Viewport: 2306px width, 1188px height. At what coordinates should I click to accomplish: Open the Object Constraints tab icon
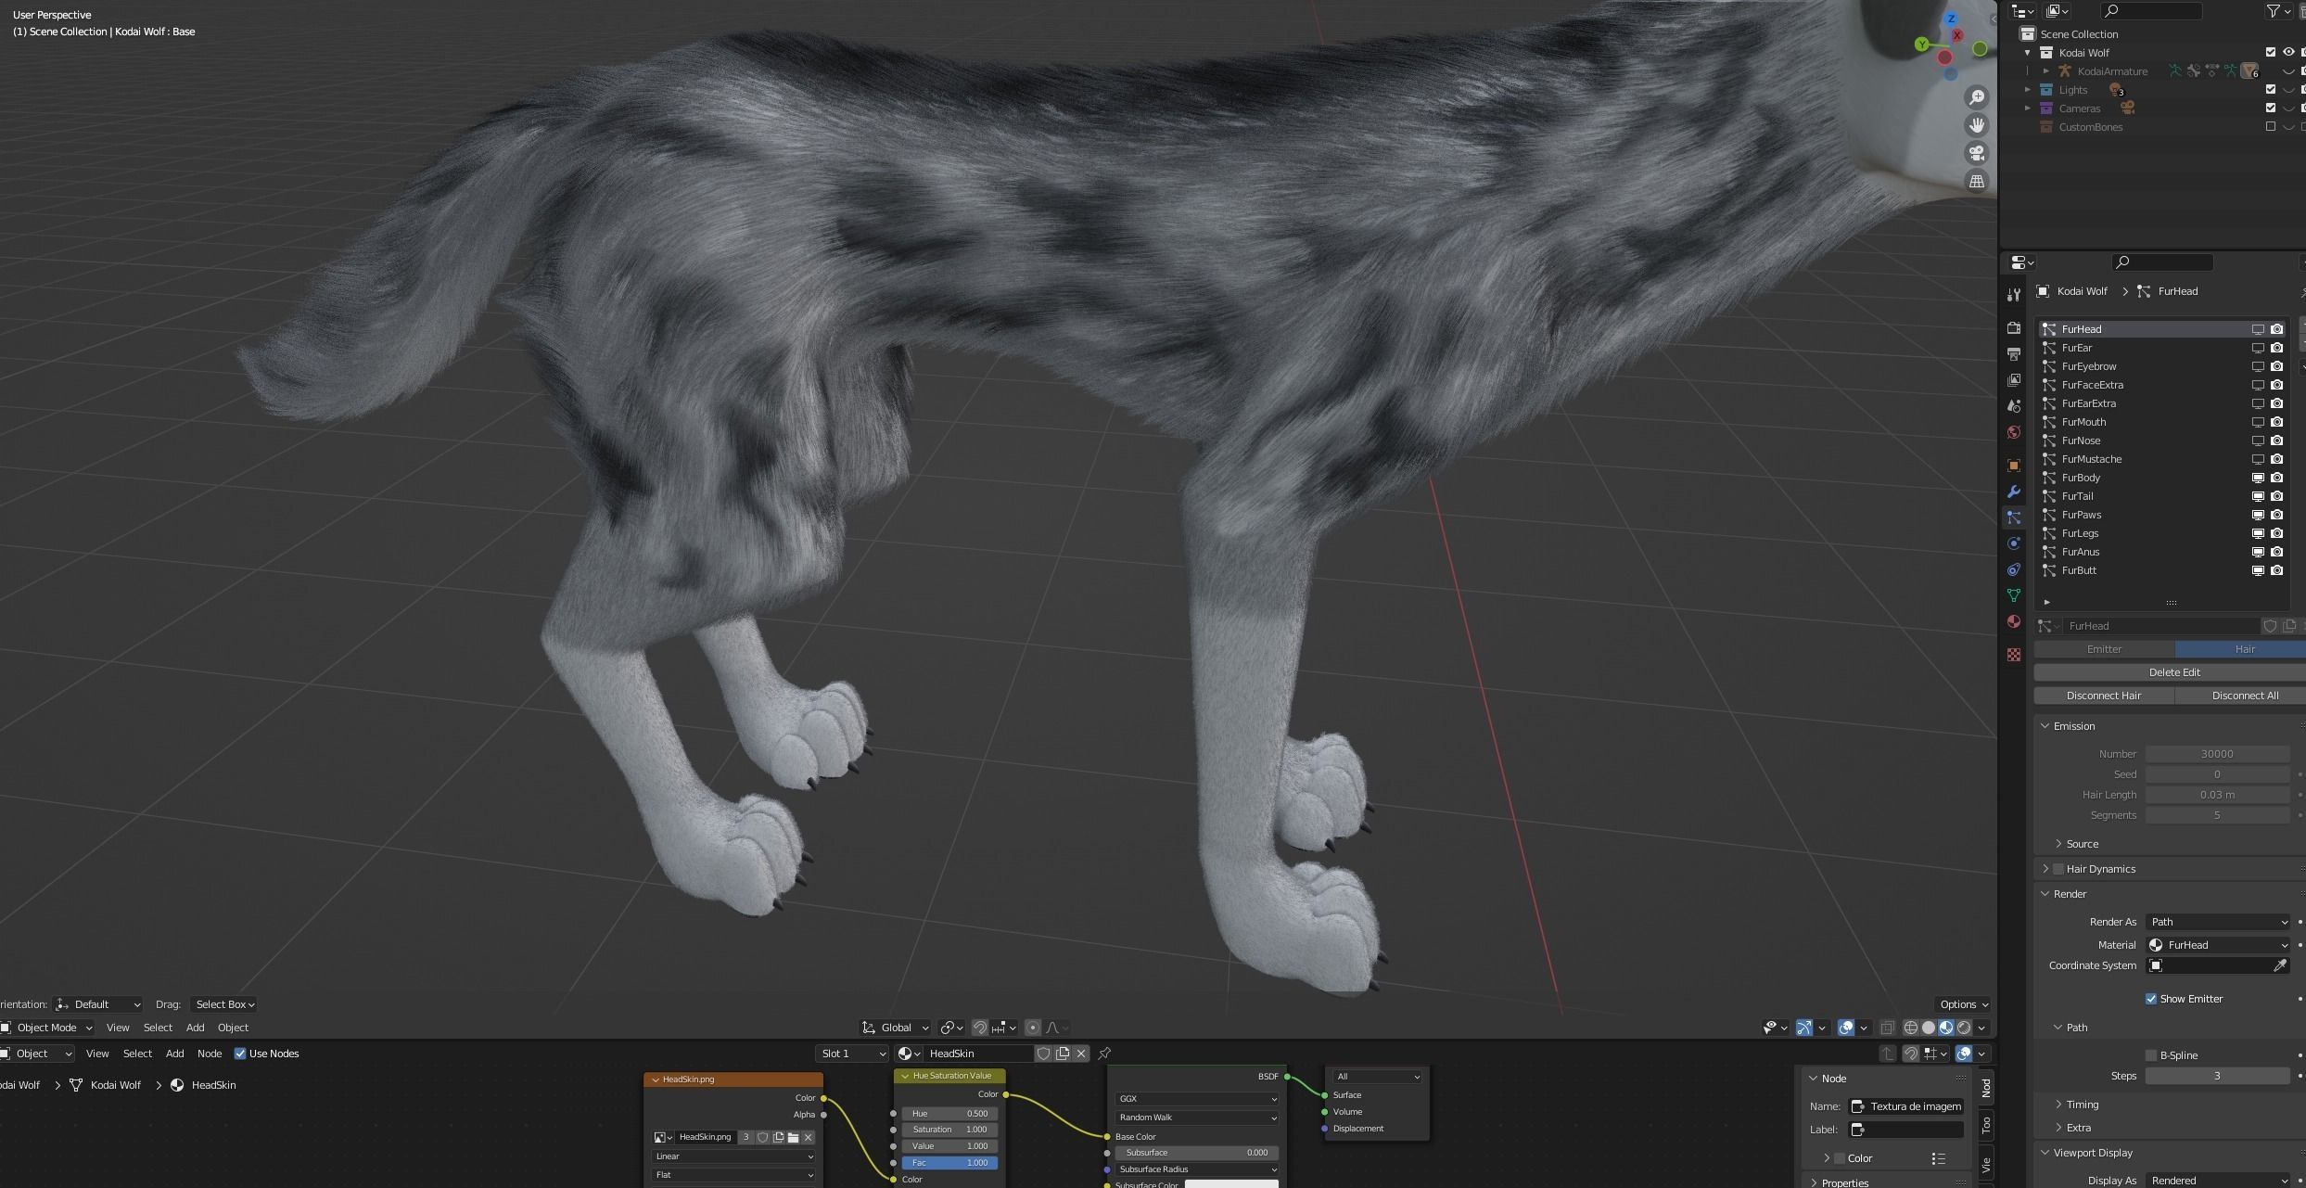(x=2013, y=569)
